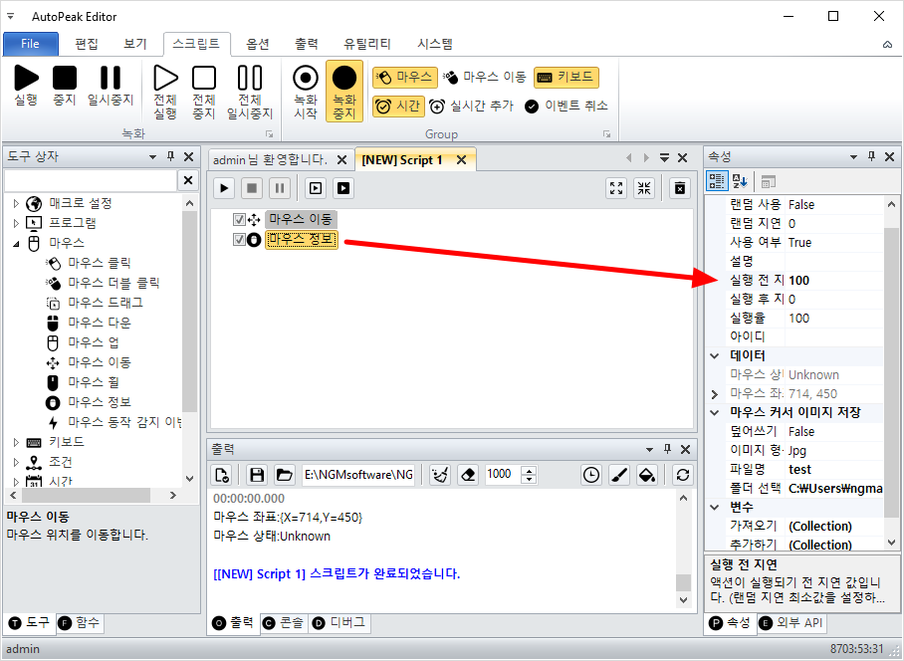Click the categorized view icon in the properties panel
This screenshot has height=661, width=904.
tap(717, 181)
